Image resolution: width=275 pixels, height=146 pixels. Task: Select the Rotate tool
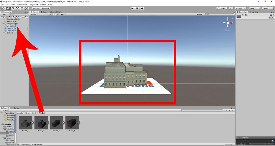13,8
